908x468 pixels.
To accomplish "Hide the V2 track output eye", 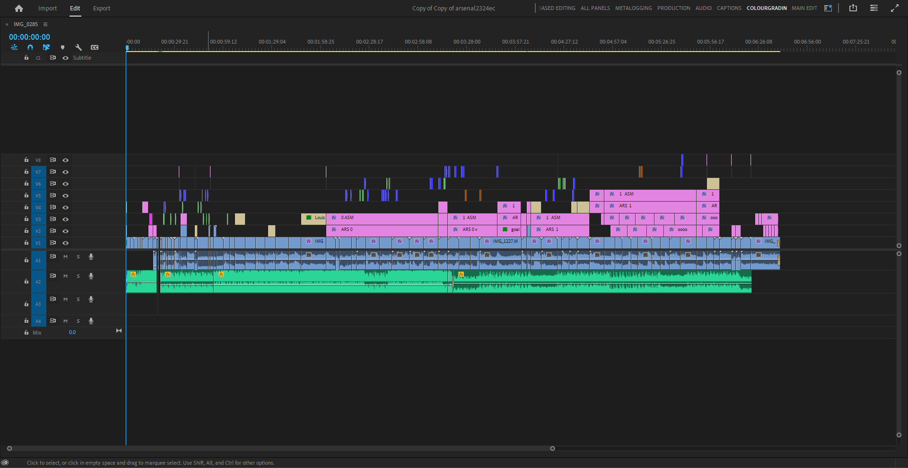I will (66, 231).
